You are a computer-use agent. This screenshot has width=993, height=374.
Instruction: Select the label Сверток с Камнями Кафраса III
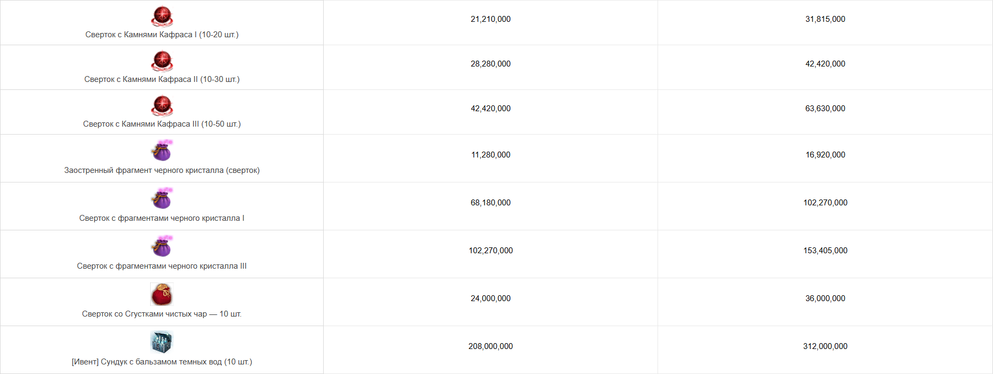[141, 124]
